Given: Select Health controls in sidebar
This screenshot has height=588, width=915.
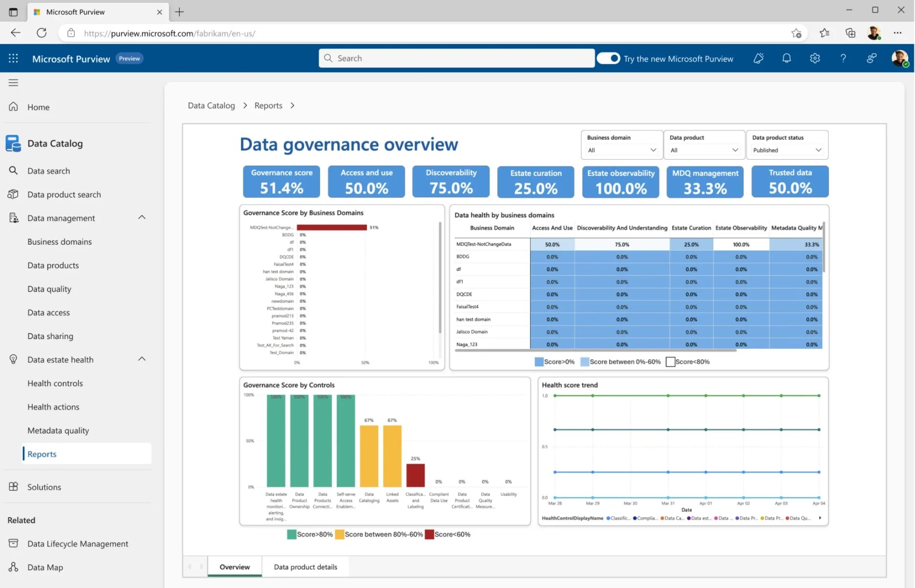Looking at the screenshot, I should tap(55, 383).
